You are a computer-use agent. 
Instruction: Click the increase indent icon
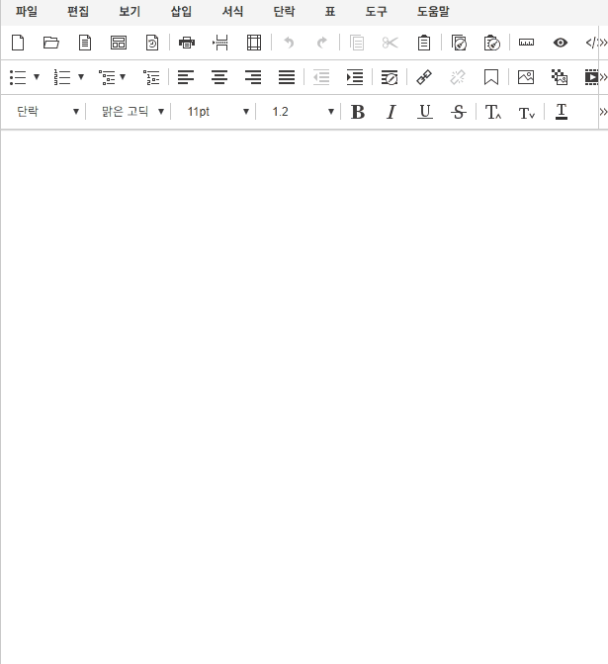point(355,77)
